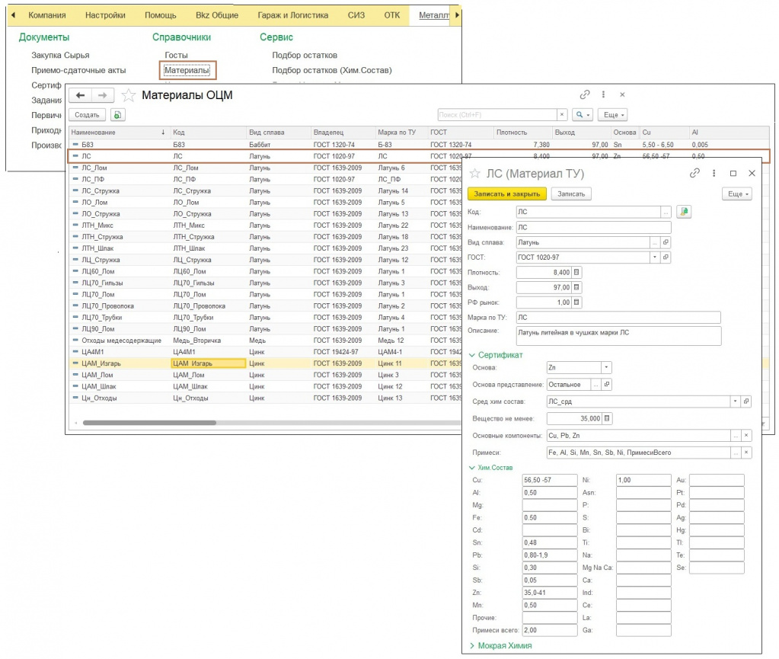This screenshot has width=779, height=659.
Task: Click the Описание text field
Action: point(618,336)
